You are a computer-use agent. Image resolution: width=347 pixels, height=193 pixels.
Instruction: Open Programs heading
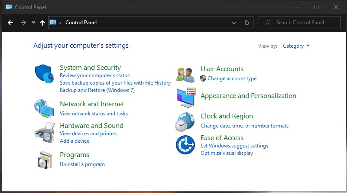click(x=75, y=155)
